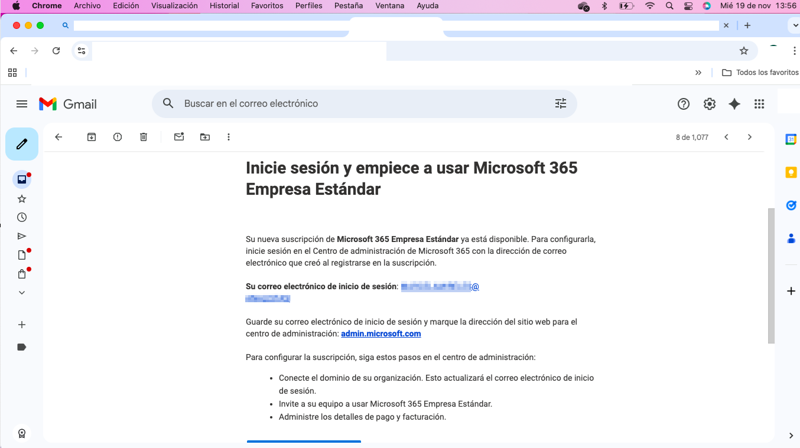Open Drafts from sidebar
This screenshot has height=448, width=800.
[22, 255]
